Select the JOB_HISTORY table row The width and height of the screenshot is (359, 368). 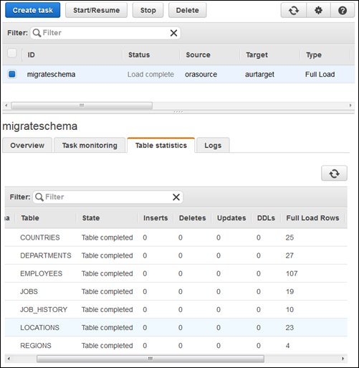click(176, 309)
